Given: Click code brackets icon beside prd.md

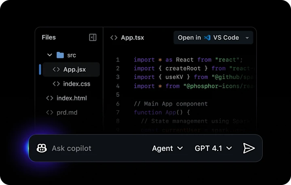Looking at the screenshot, I should coord(50,112).
